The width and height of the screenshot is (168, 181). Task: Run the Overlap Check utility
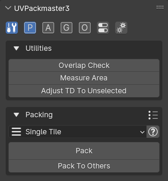pyautogui.click(x=84, y=65)
